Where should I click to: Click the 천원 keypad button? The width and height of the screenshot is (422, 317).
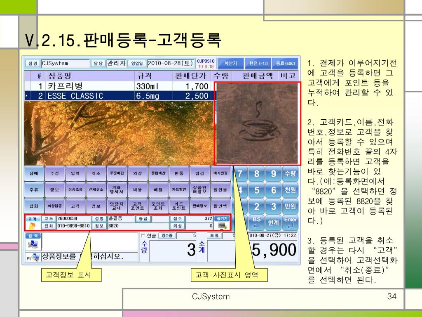(x=290, y=190)
